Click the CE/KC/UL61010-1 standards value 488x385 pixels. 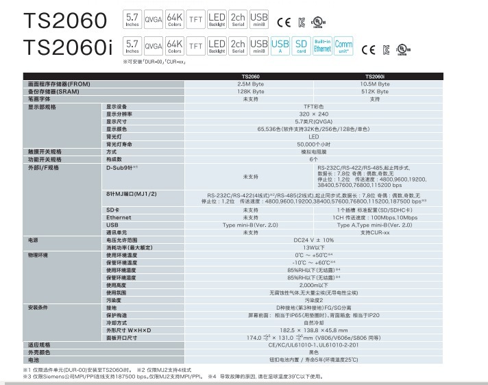tap(313, 345)
